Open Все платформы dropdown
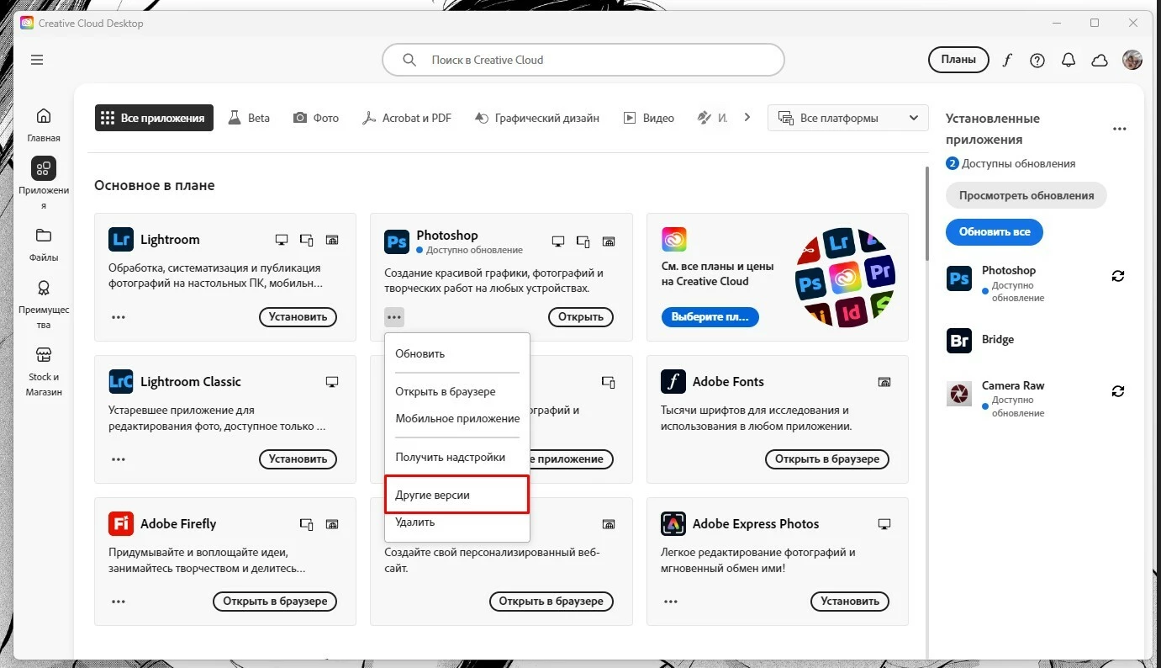The image size is (1161, 668). (x=848, y=118)
